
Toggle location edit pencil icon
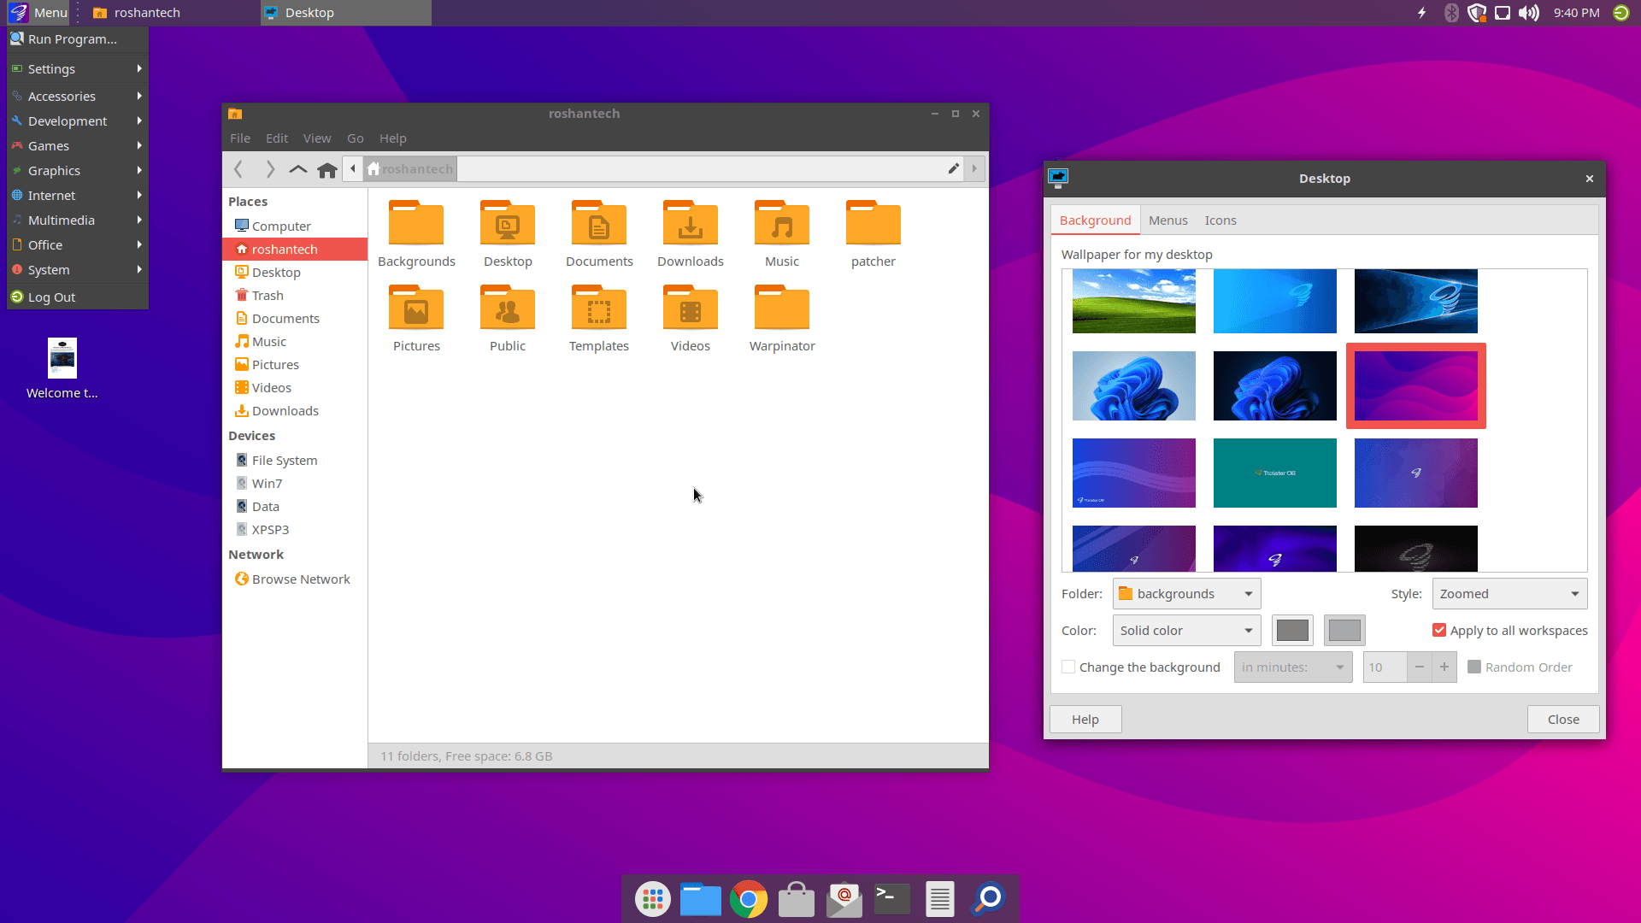point(954,168)
